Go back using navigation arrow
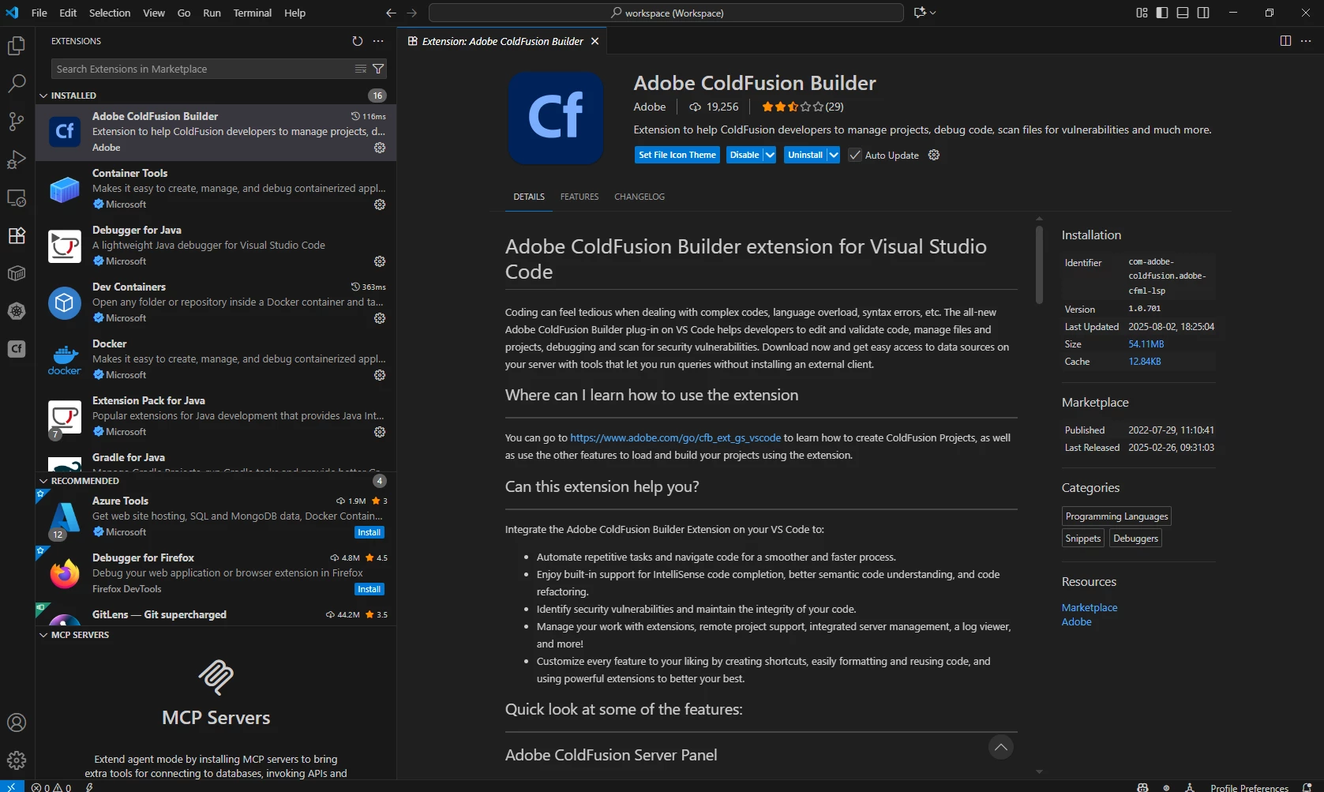Screen dimensions: 1324x792 tap(391, 13)
